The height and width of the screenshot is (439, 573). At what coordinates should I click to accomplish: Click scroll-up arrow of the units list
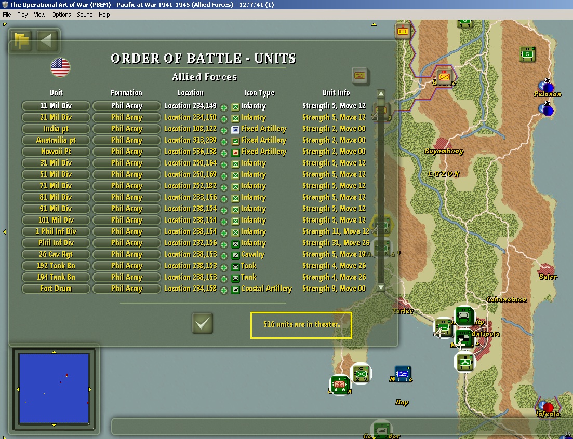(x=381, y=94)
